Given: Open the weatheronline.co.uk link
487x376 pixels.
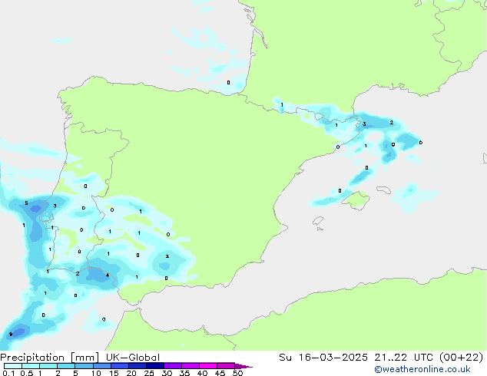Looking at the screenshot, I should coord(422,369).
